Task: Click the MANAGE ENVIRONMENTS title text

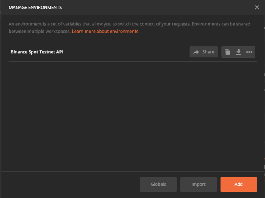Action: click(35, 7)
